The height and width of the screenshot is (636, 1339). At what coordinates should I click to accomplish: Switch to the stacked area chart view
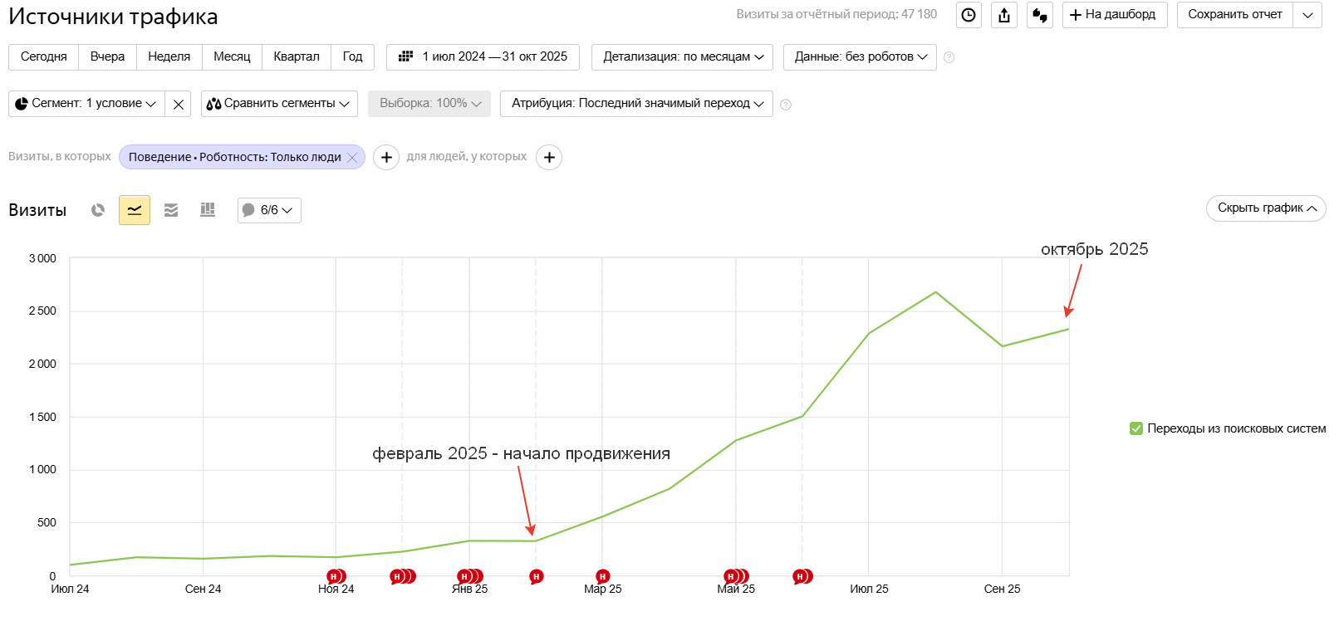pyautogui.click(x=171, y=210)
